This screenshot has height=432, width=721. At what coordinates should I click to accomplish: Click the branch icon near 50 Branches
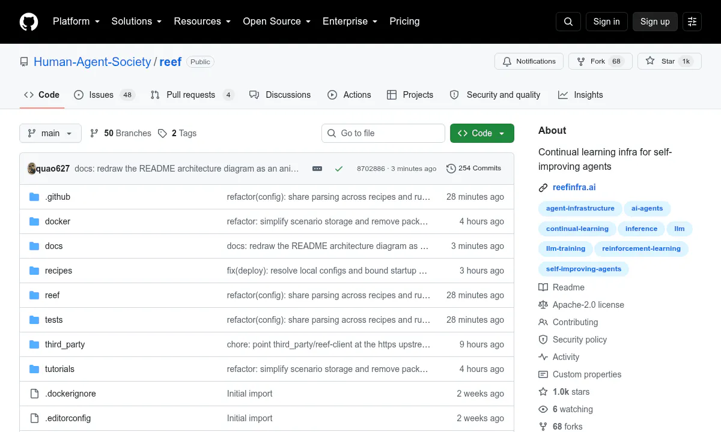(94, 133)
